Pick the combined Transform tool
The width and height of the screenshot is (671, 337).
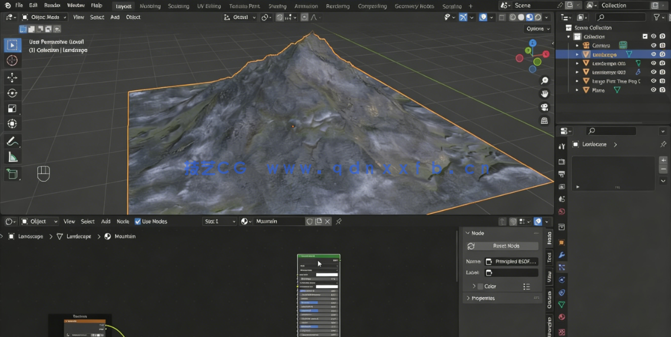12,124
